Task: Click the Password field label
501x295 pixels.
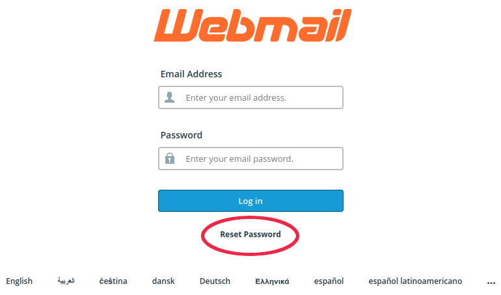Action: 181,135
